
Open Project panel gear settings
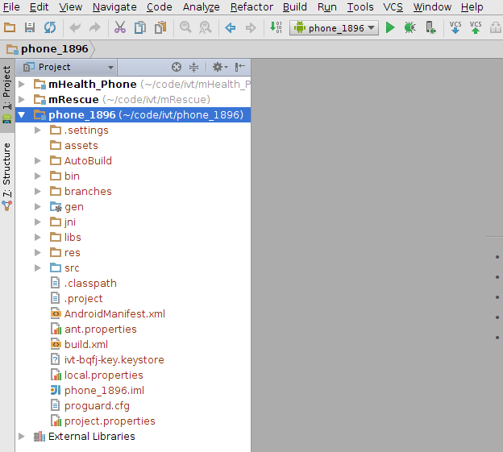tap(220, 67)
